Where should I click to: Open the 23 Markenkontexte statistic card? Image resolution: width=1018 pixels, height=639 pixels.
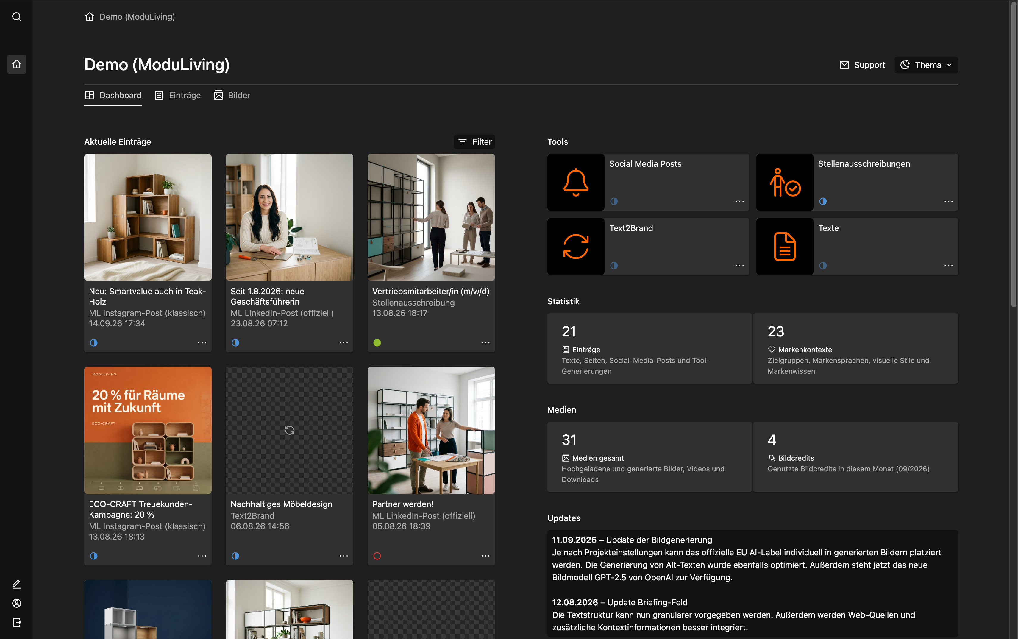855,349
